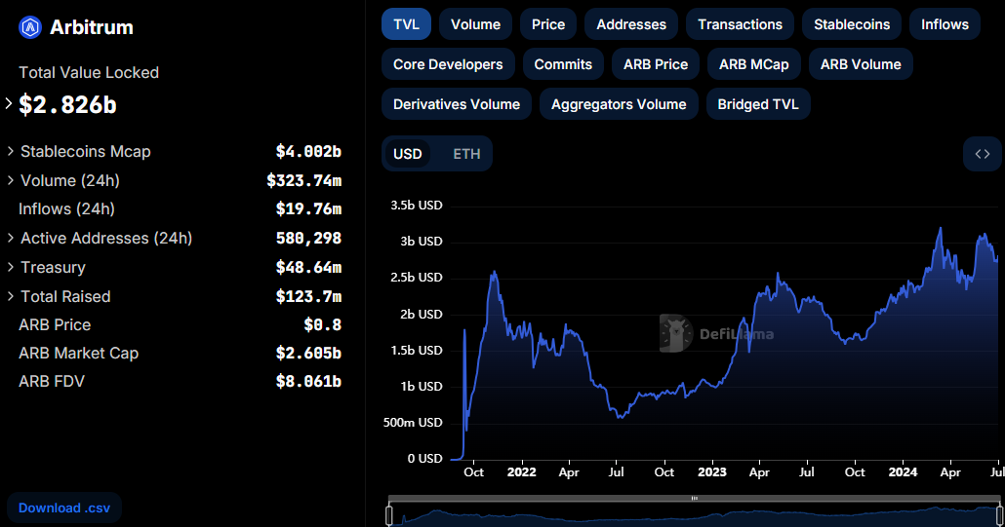This screenshot has width=1005, height=527.
Task: Click the ARB Price label
Action: [55, 325]
